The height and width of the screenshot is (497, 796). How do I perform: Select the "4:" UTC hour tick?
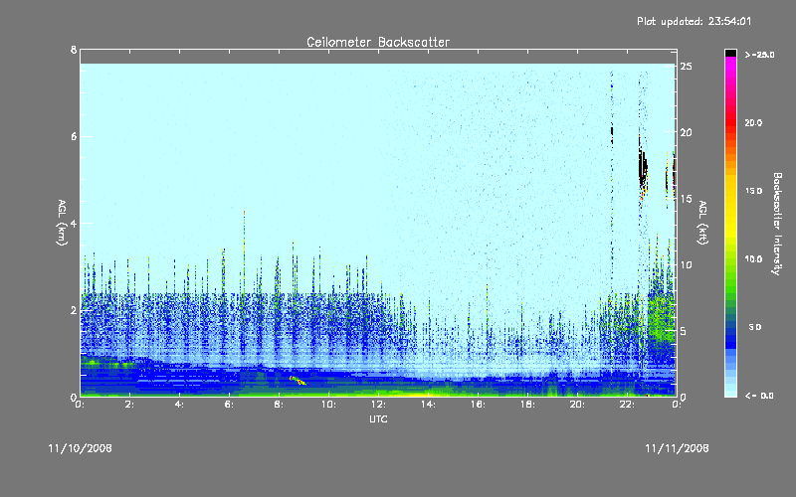tap(180, 405)
